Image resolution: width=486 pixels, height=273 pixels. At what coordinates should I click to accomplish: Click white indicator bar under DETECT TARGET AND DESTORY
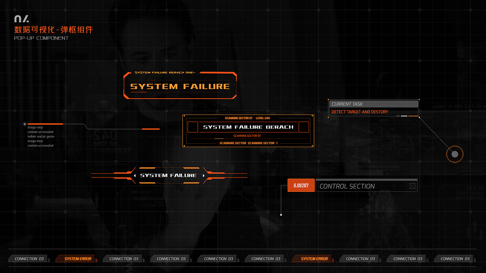[x=404, y=116]
